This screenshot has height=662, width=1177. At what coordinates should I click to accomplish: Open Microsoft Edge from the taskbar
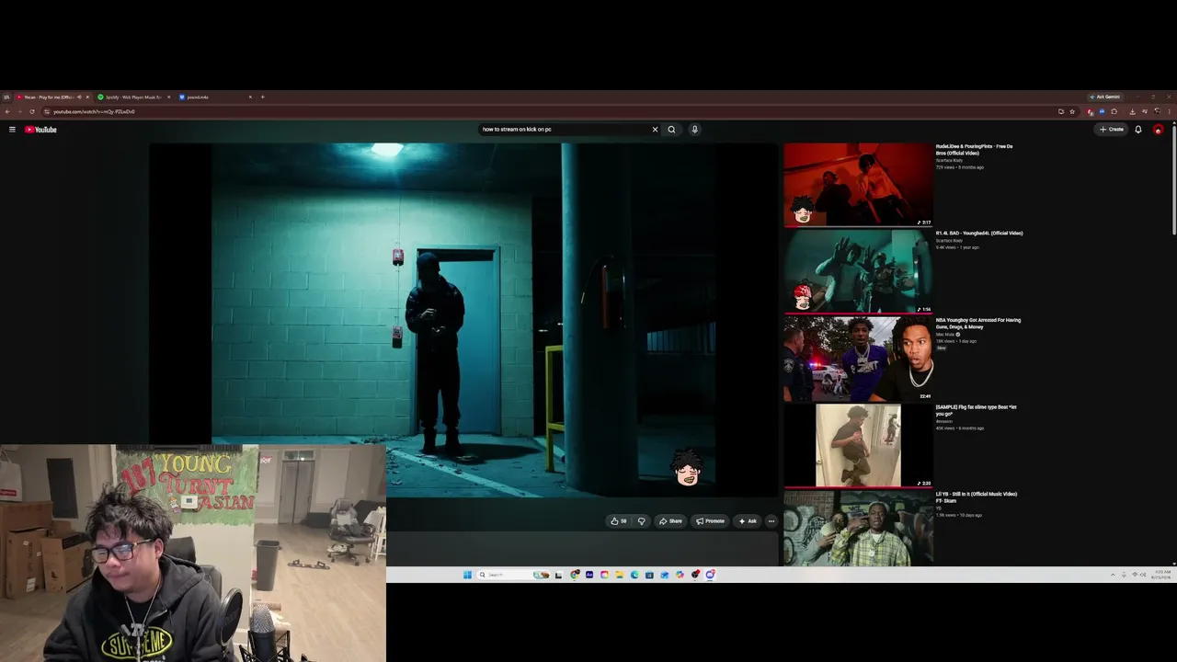click(634, 575)
